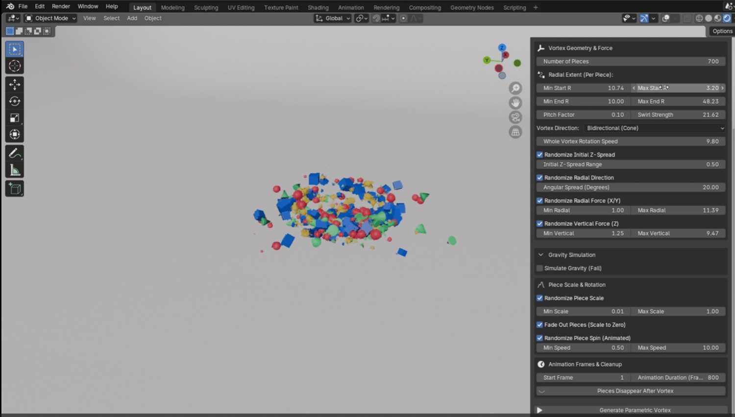
Task: Click the Number of Pieces field
Action: [x=631, y=62]
